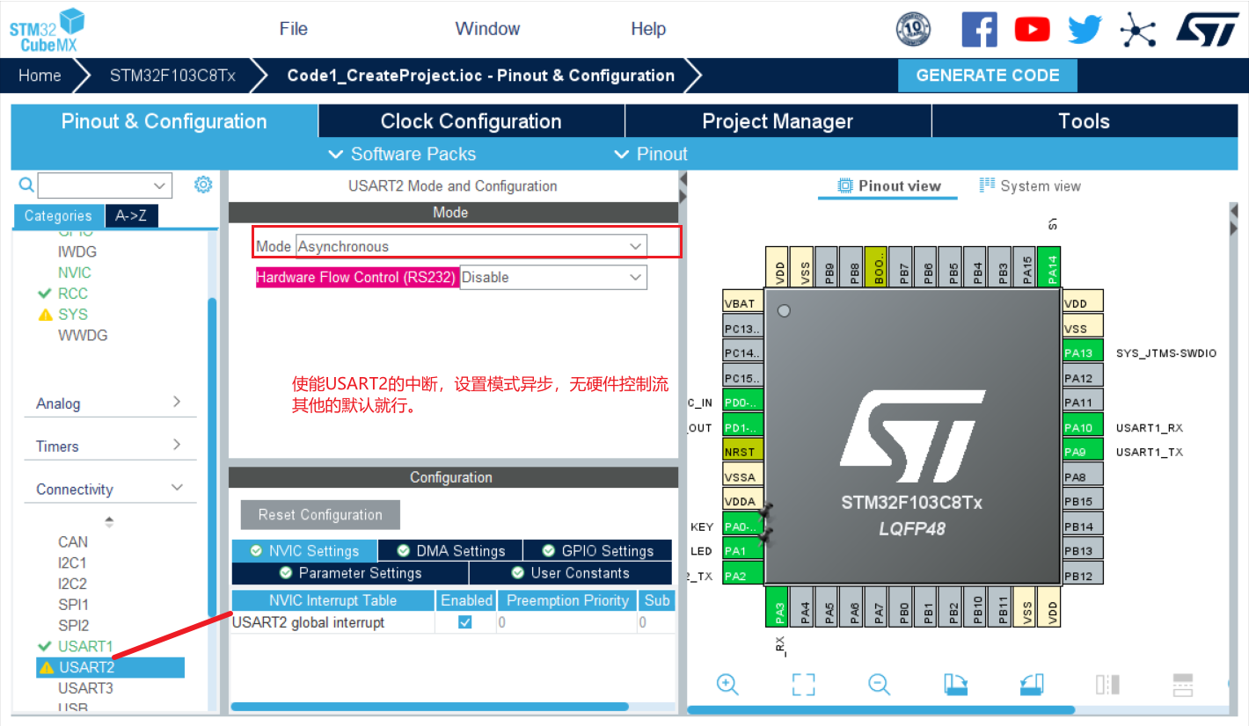
Task: Expand the Pinout dropdown menu
Action: [651, 154]
